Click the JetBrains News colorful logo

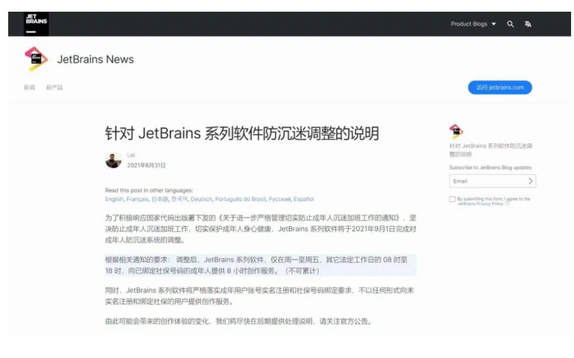tap(36, 58)
